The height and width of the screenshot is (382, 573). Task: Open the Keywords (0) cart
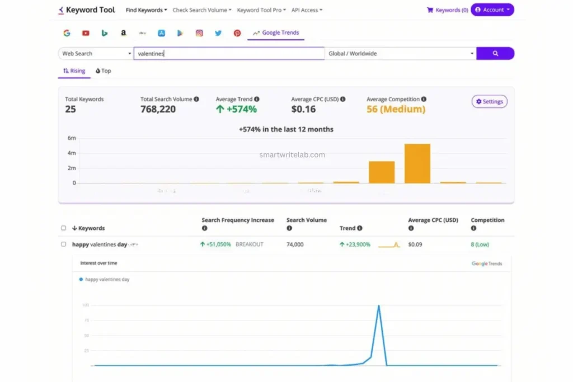pos(447,10)
